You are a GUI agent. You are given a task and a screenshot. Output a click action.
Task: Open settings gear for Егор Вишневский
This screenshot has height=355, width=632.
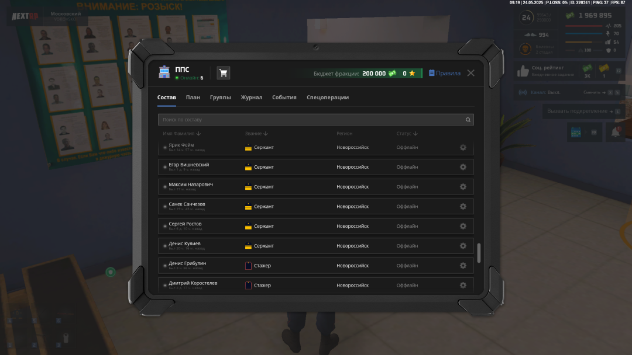[463, 167]
